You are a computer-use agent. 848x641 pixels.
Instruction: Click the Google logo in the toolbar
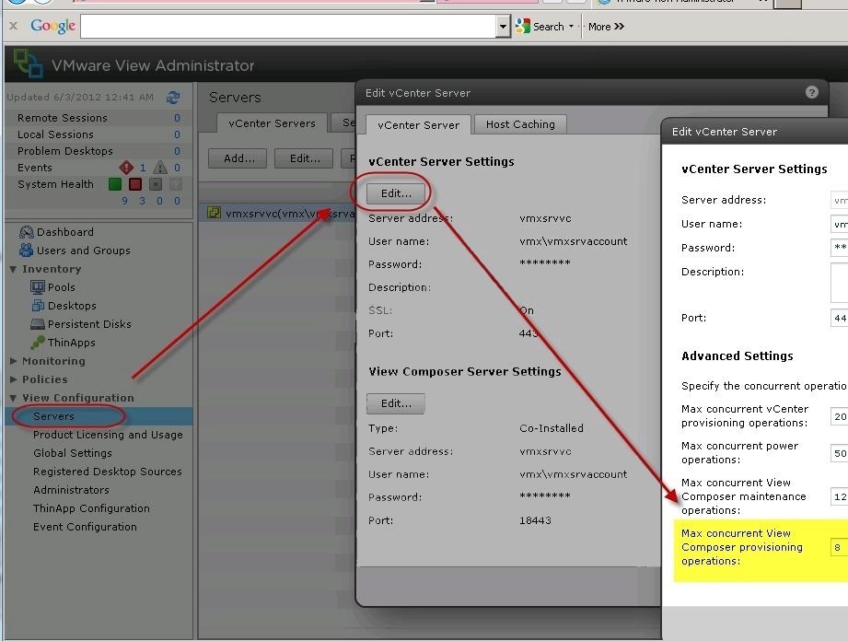pyautogui.click(x=52, y=26)
